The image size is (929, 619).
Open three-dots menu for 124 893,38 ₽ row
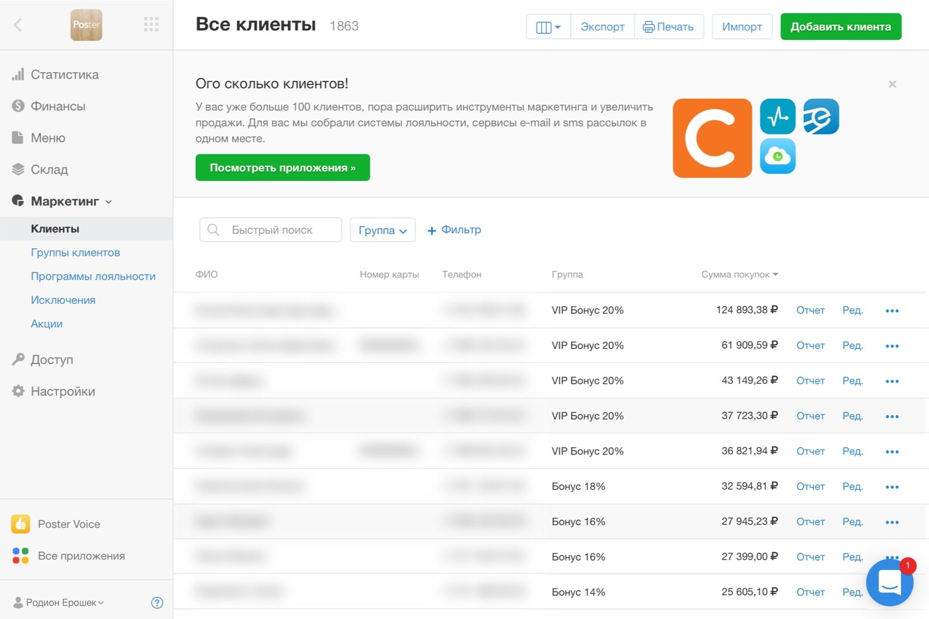pos(891,311)
